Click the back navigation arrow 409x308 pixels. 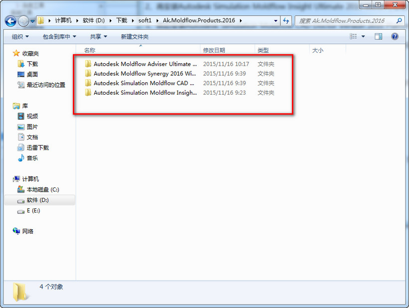(11, 20)
